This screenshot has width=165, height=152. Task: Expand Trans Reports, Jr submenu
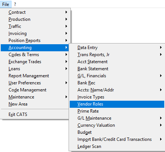[x=117, y=55]
